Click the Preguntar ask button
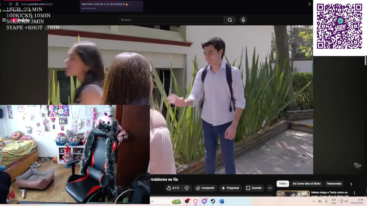 (x=230, y=188)
